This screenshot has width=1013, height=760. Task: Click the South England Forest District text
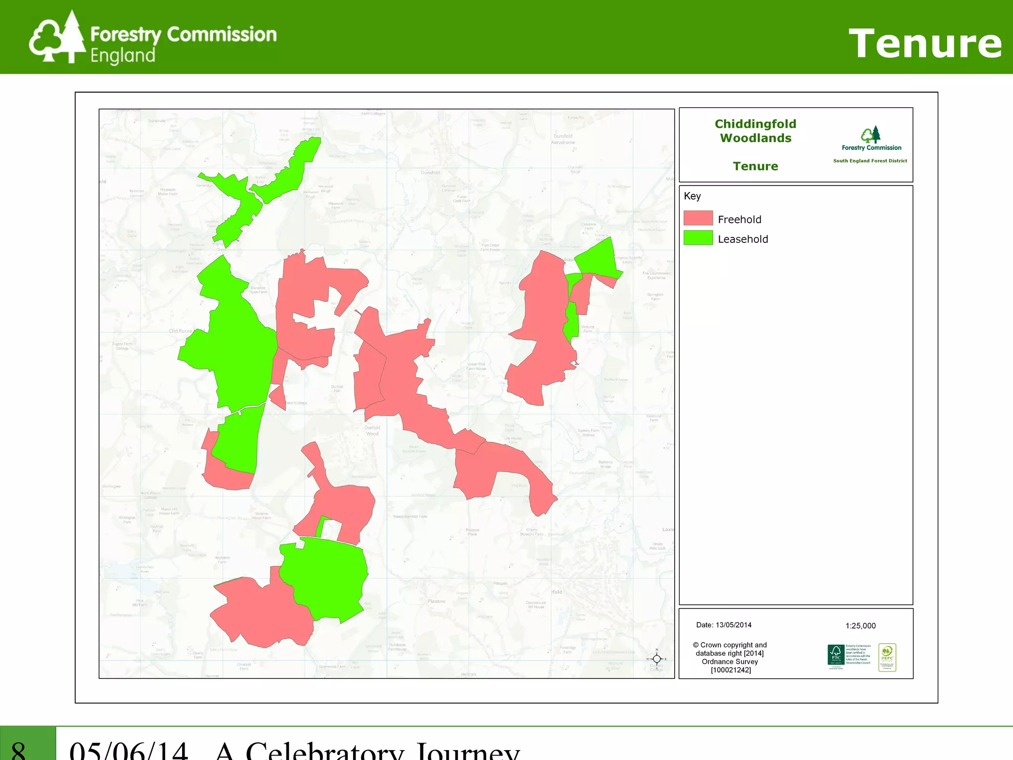(x=870, y=161)
